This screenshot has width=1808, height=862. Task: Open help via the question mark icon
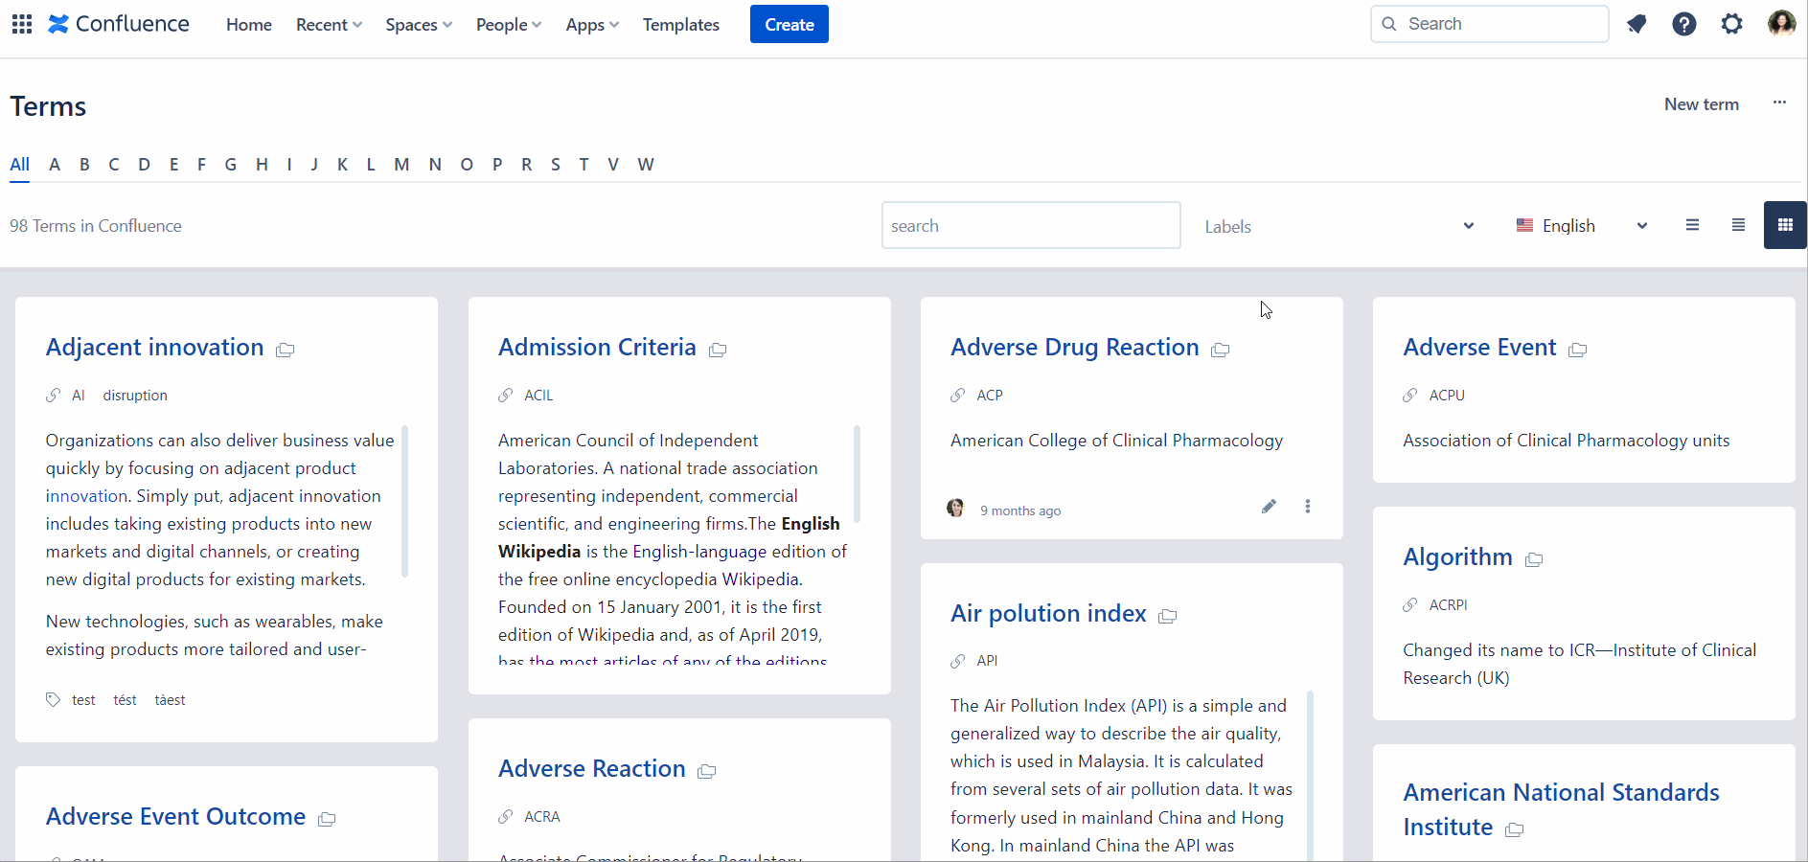click(x=1684, y=24)
